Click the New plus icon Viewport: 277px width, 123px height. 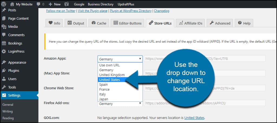pyautogui.click(x=50, y=4)
